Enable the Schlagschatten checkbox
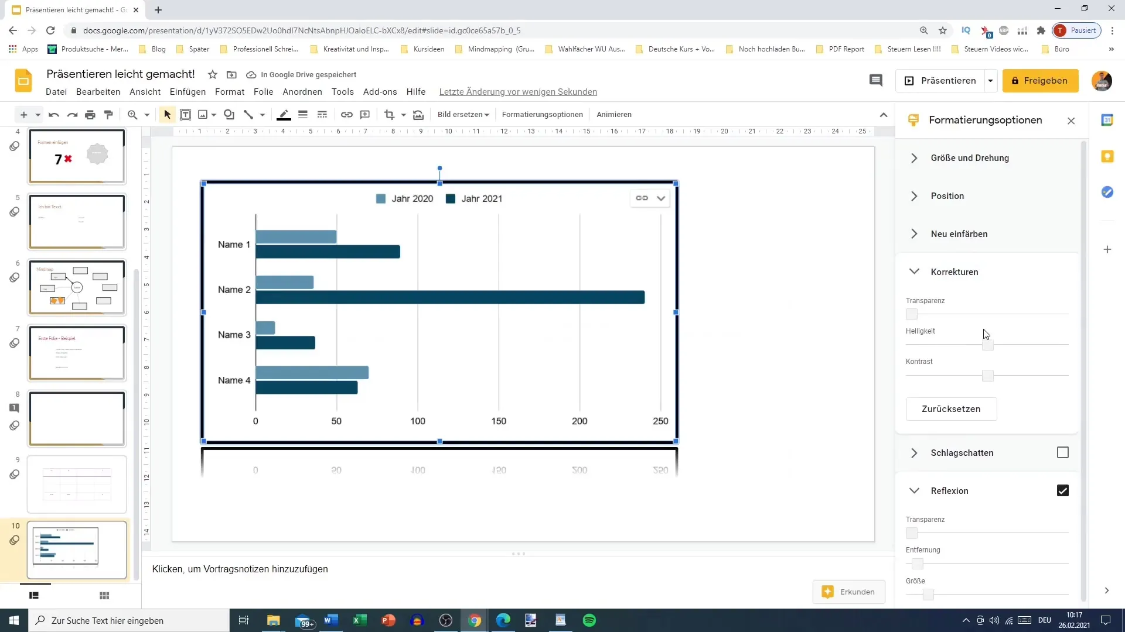The image size is (1125, 632). [x=1062, y=452]
